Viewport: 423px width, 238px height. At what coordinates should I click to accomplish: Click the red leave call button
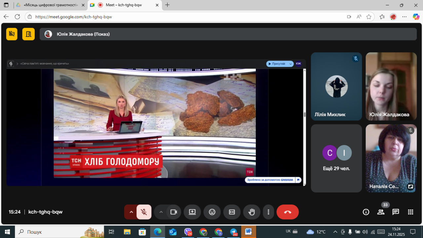tap(288, 212)
